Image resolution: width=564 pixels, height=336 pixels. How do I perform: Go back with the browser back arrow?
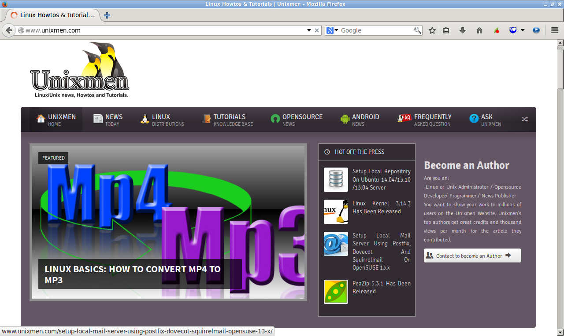[8, 30]
